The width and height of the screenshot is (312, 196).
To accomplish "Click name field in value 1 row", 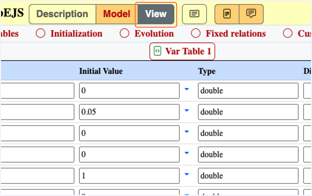I will click(37, 176).
